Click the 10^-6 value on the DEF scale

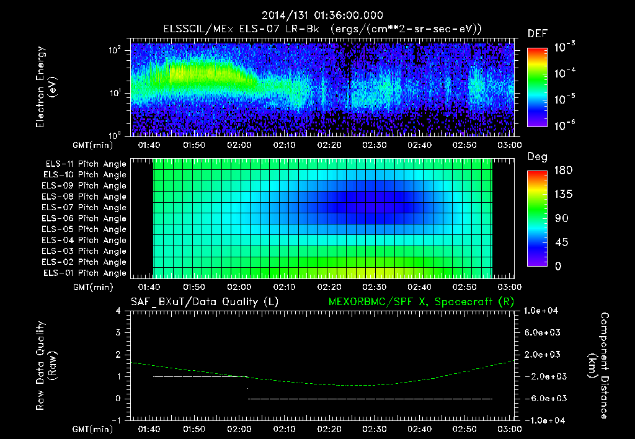click(565, 125)
